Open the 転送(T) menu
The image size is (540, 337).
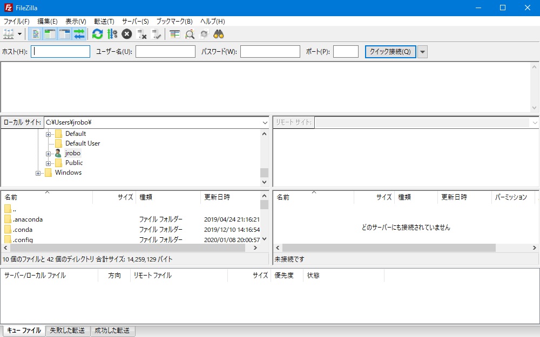coord(104,22)
